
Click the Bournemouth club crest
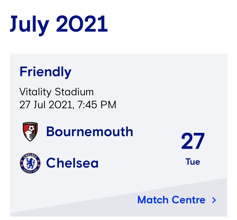click(x=30, y=132)
